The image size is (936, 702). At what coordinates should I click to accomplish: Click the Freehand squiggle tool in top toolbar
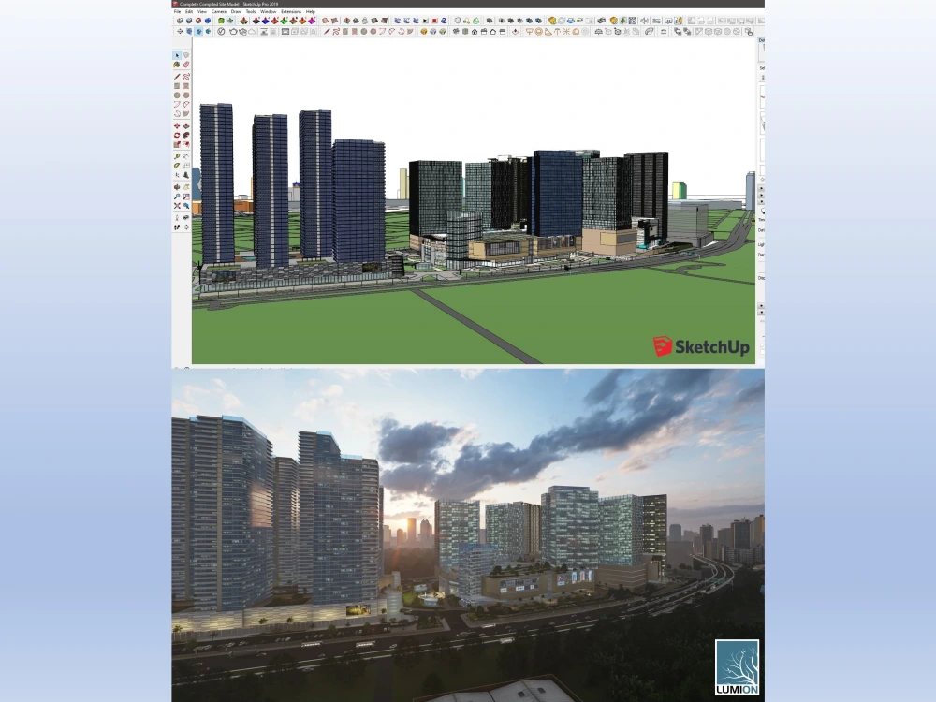(x=336, y=31)
